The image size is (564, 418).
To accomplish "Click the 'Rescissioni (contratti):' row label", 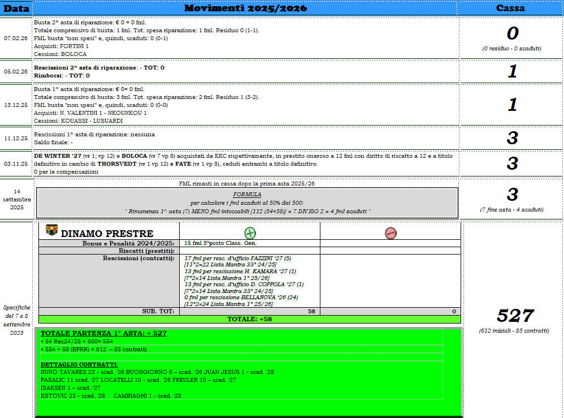I will pos(138,258).
